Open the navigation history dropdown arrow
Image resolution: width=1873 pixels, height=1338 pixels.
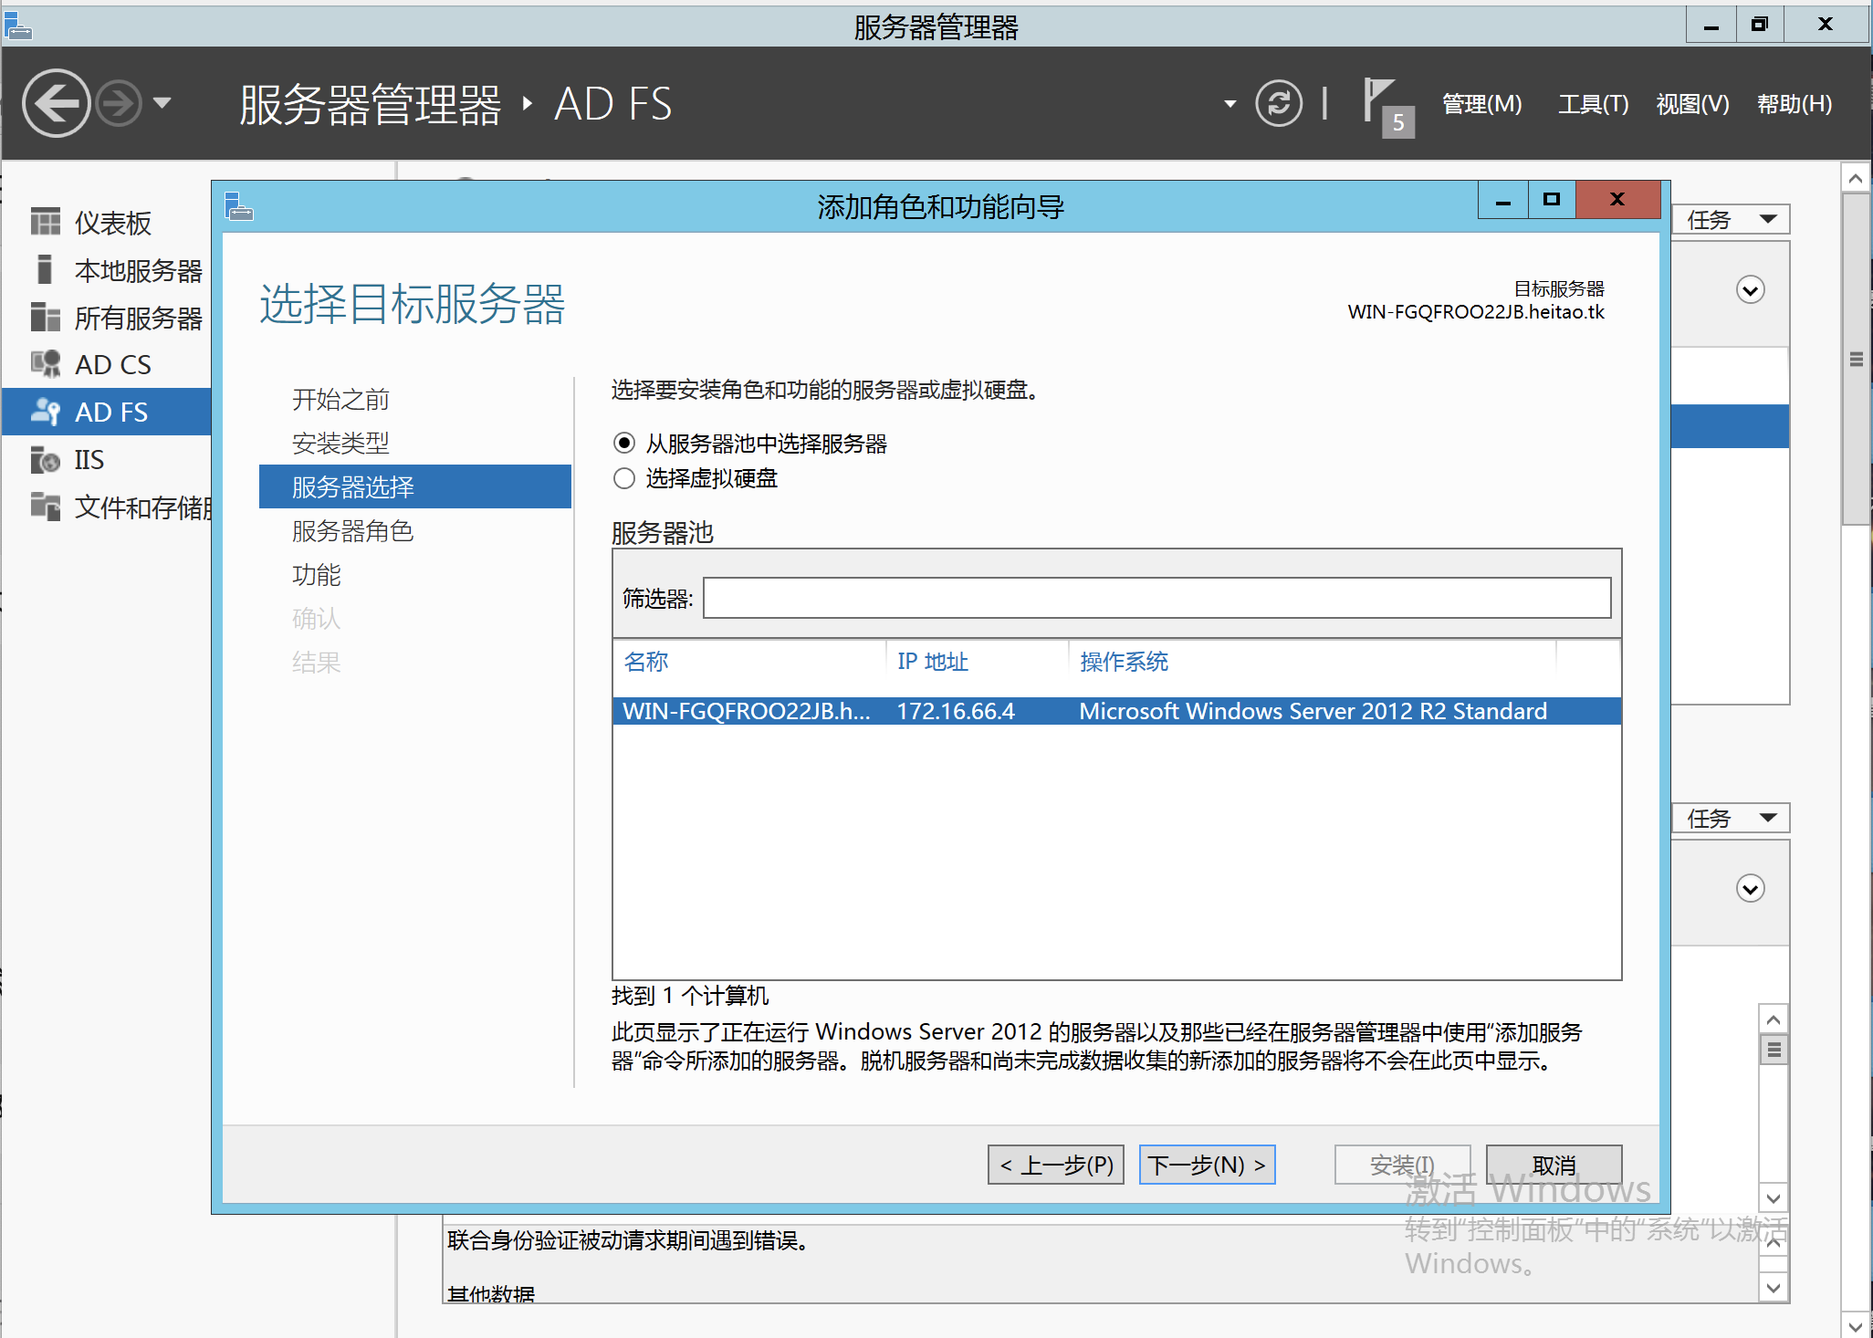[x=162, y=103]
